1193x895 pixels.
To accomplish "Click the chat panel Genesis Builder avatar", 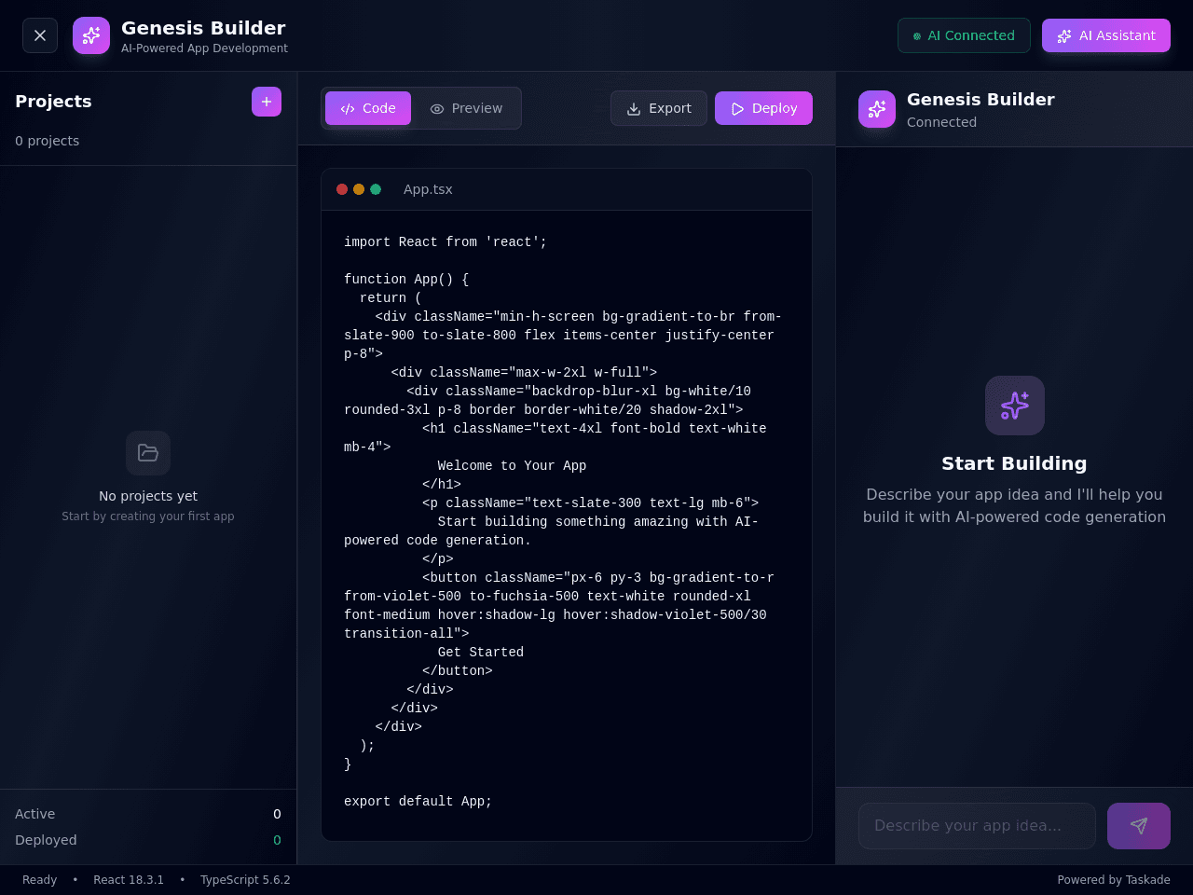I will 877,109.
